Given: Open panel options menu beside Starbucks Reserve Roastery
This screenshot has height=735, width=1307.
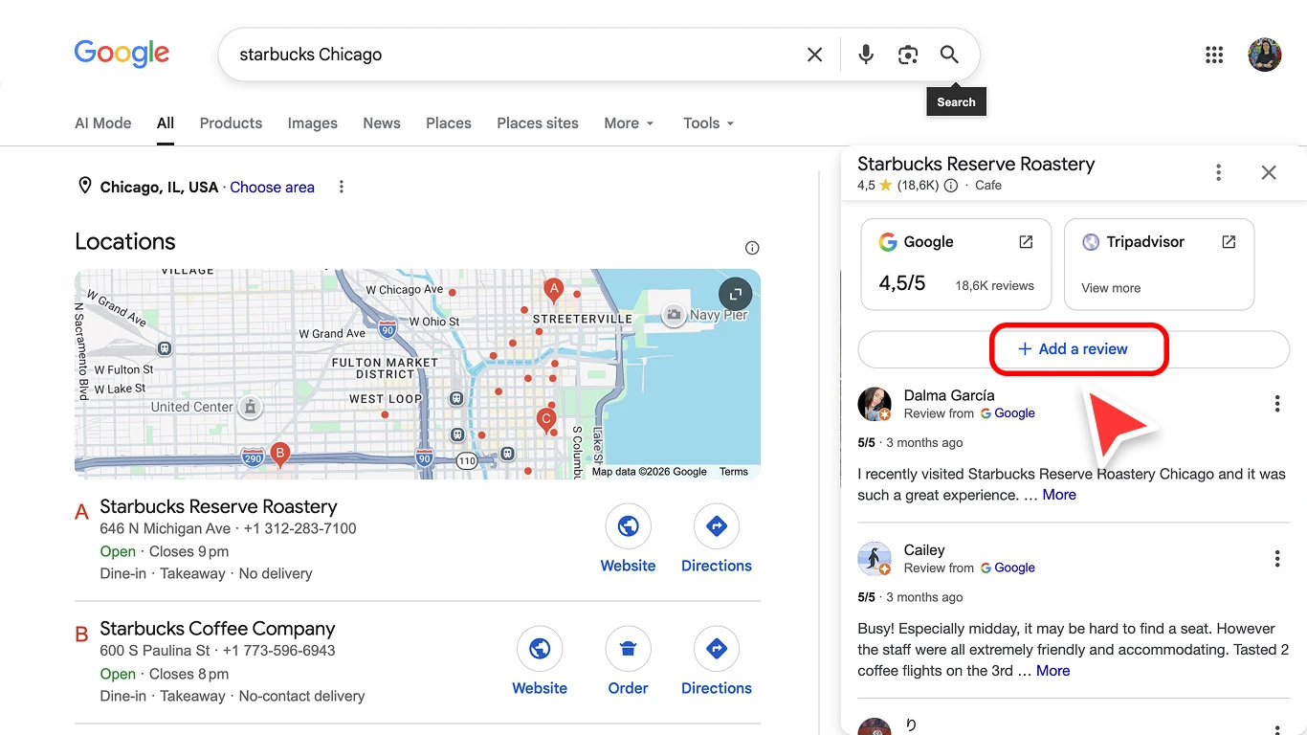Looking at the screenshot, I should pos(1218,172).
